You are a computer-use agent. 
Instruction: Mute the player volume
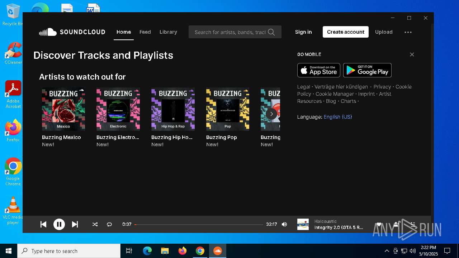click(284, 224)
